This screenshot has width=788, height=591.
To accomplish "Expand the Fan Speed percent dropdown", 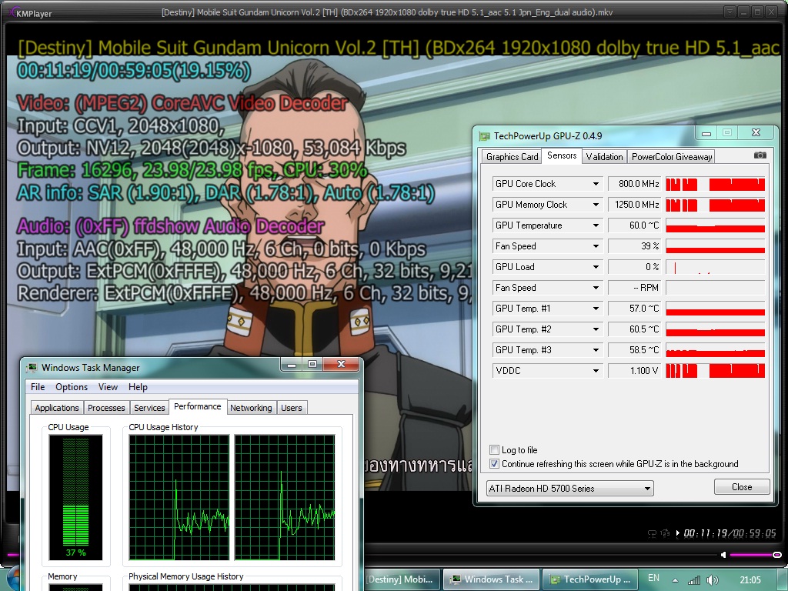I will coord(596,246).
